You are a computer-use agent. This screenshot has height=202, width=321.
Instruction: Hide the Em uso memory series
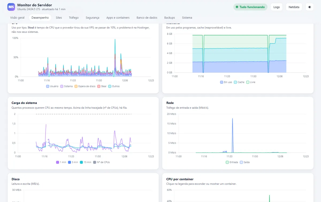tap(226, 82)
